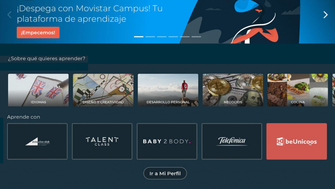The height and width of the screenshot is (189, 335).
Task: Go to previous banner slide arrow
Action: point(9,15)
